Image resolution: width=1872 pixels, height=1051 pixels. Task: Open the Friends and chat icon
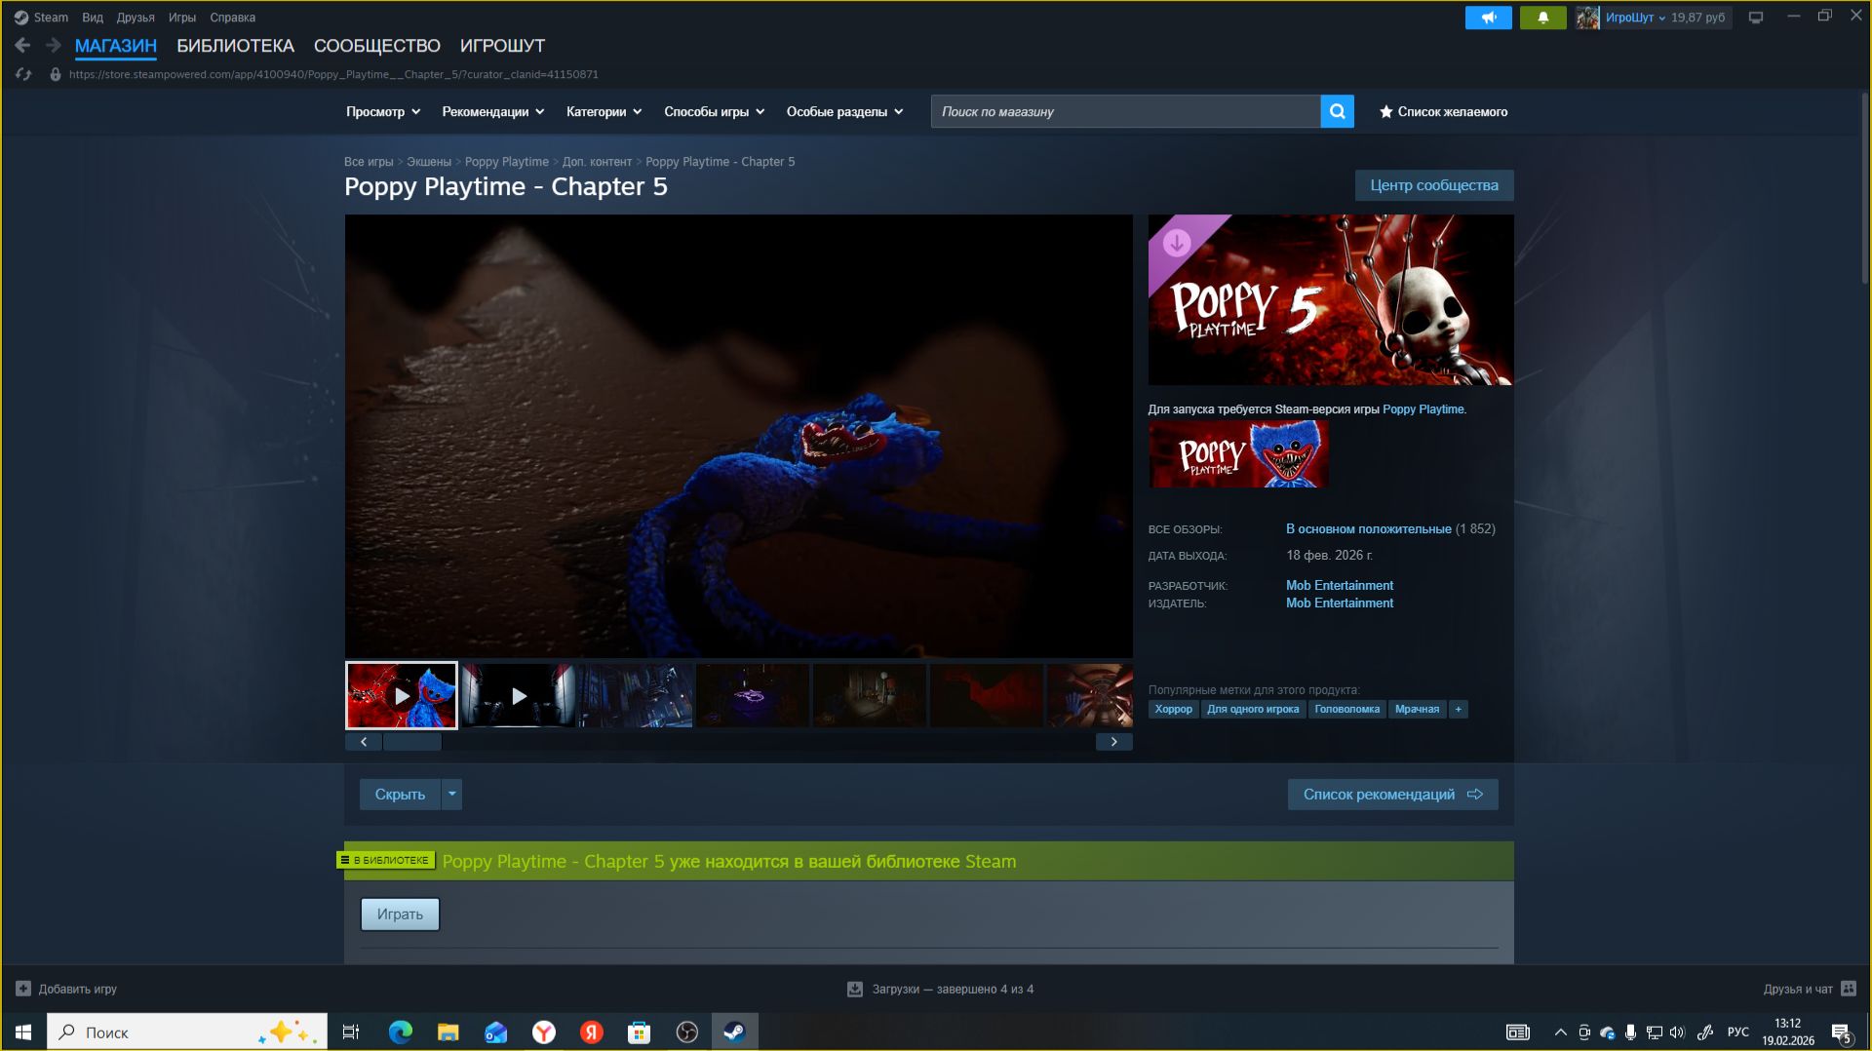[1849, 989]
